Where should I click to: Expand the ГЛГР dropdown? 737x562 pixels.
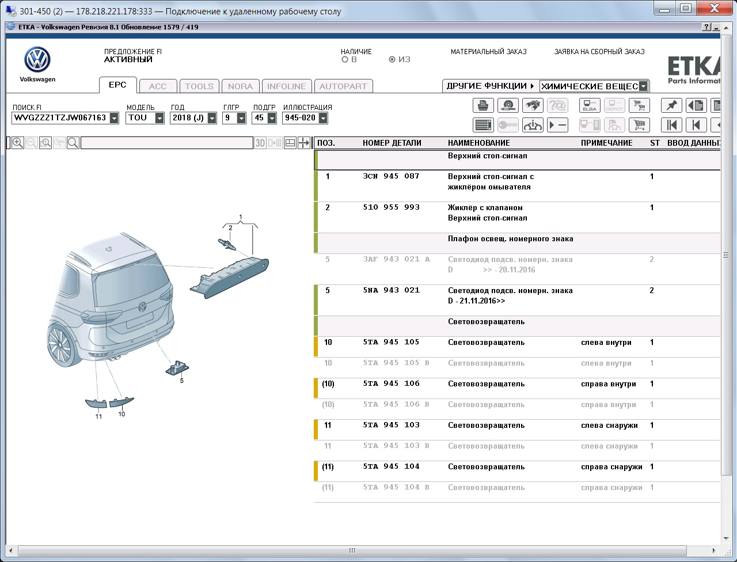tap(241, 118)
